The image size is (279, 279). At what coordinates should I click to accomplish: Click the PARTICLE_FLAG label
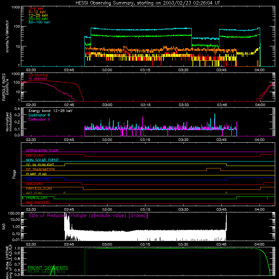39,188
